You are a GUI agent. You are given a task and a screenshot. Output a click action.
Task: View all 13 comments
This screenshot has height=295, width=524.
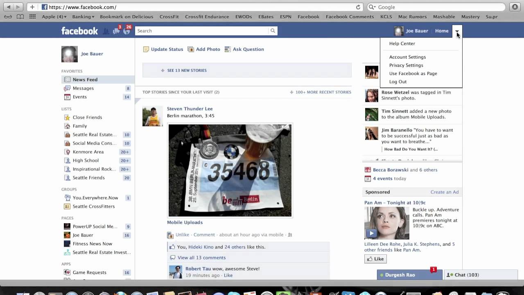tap(201, 258)
